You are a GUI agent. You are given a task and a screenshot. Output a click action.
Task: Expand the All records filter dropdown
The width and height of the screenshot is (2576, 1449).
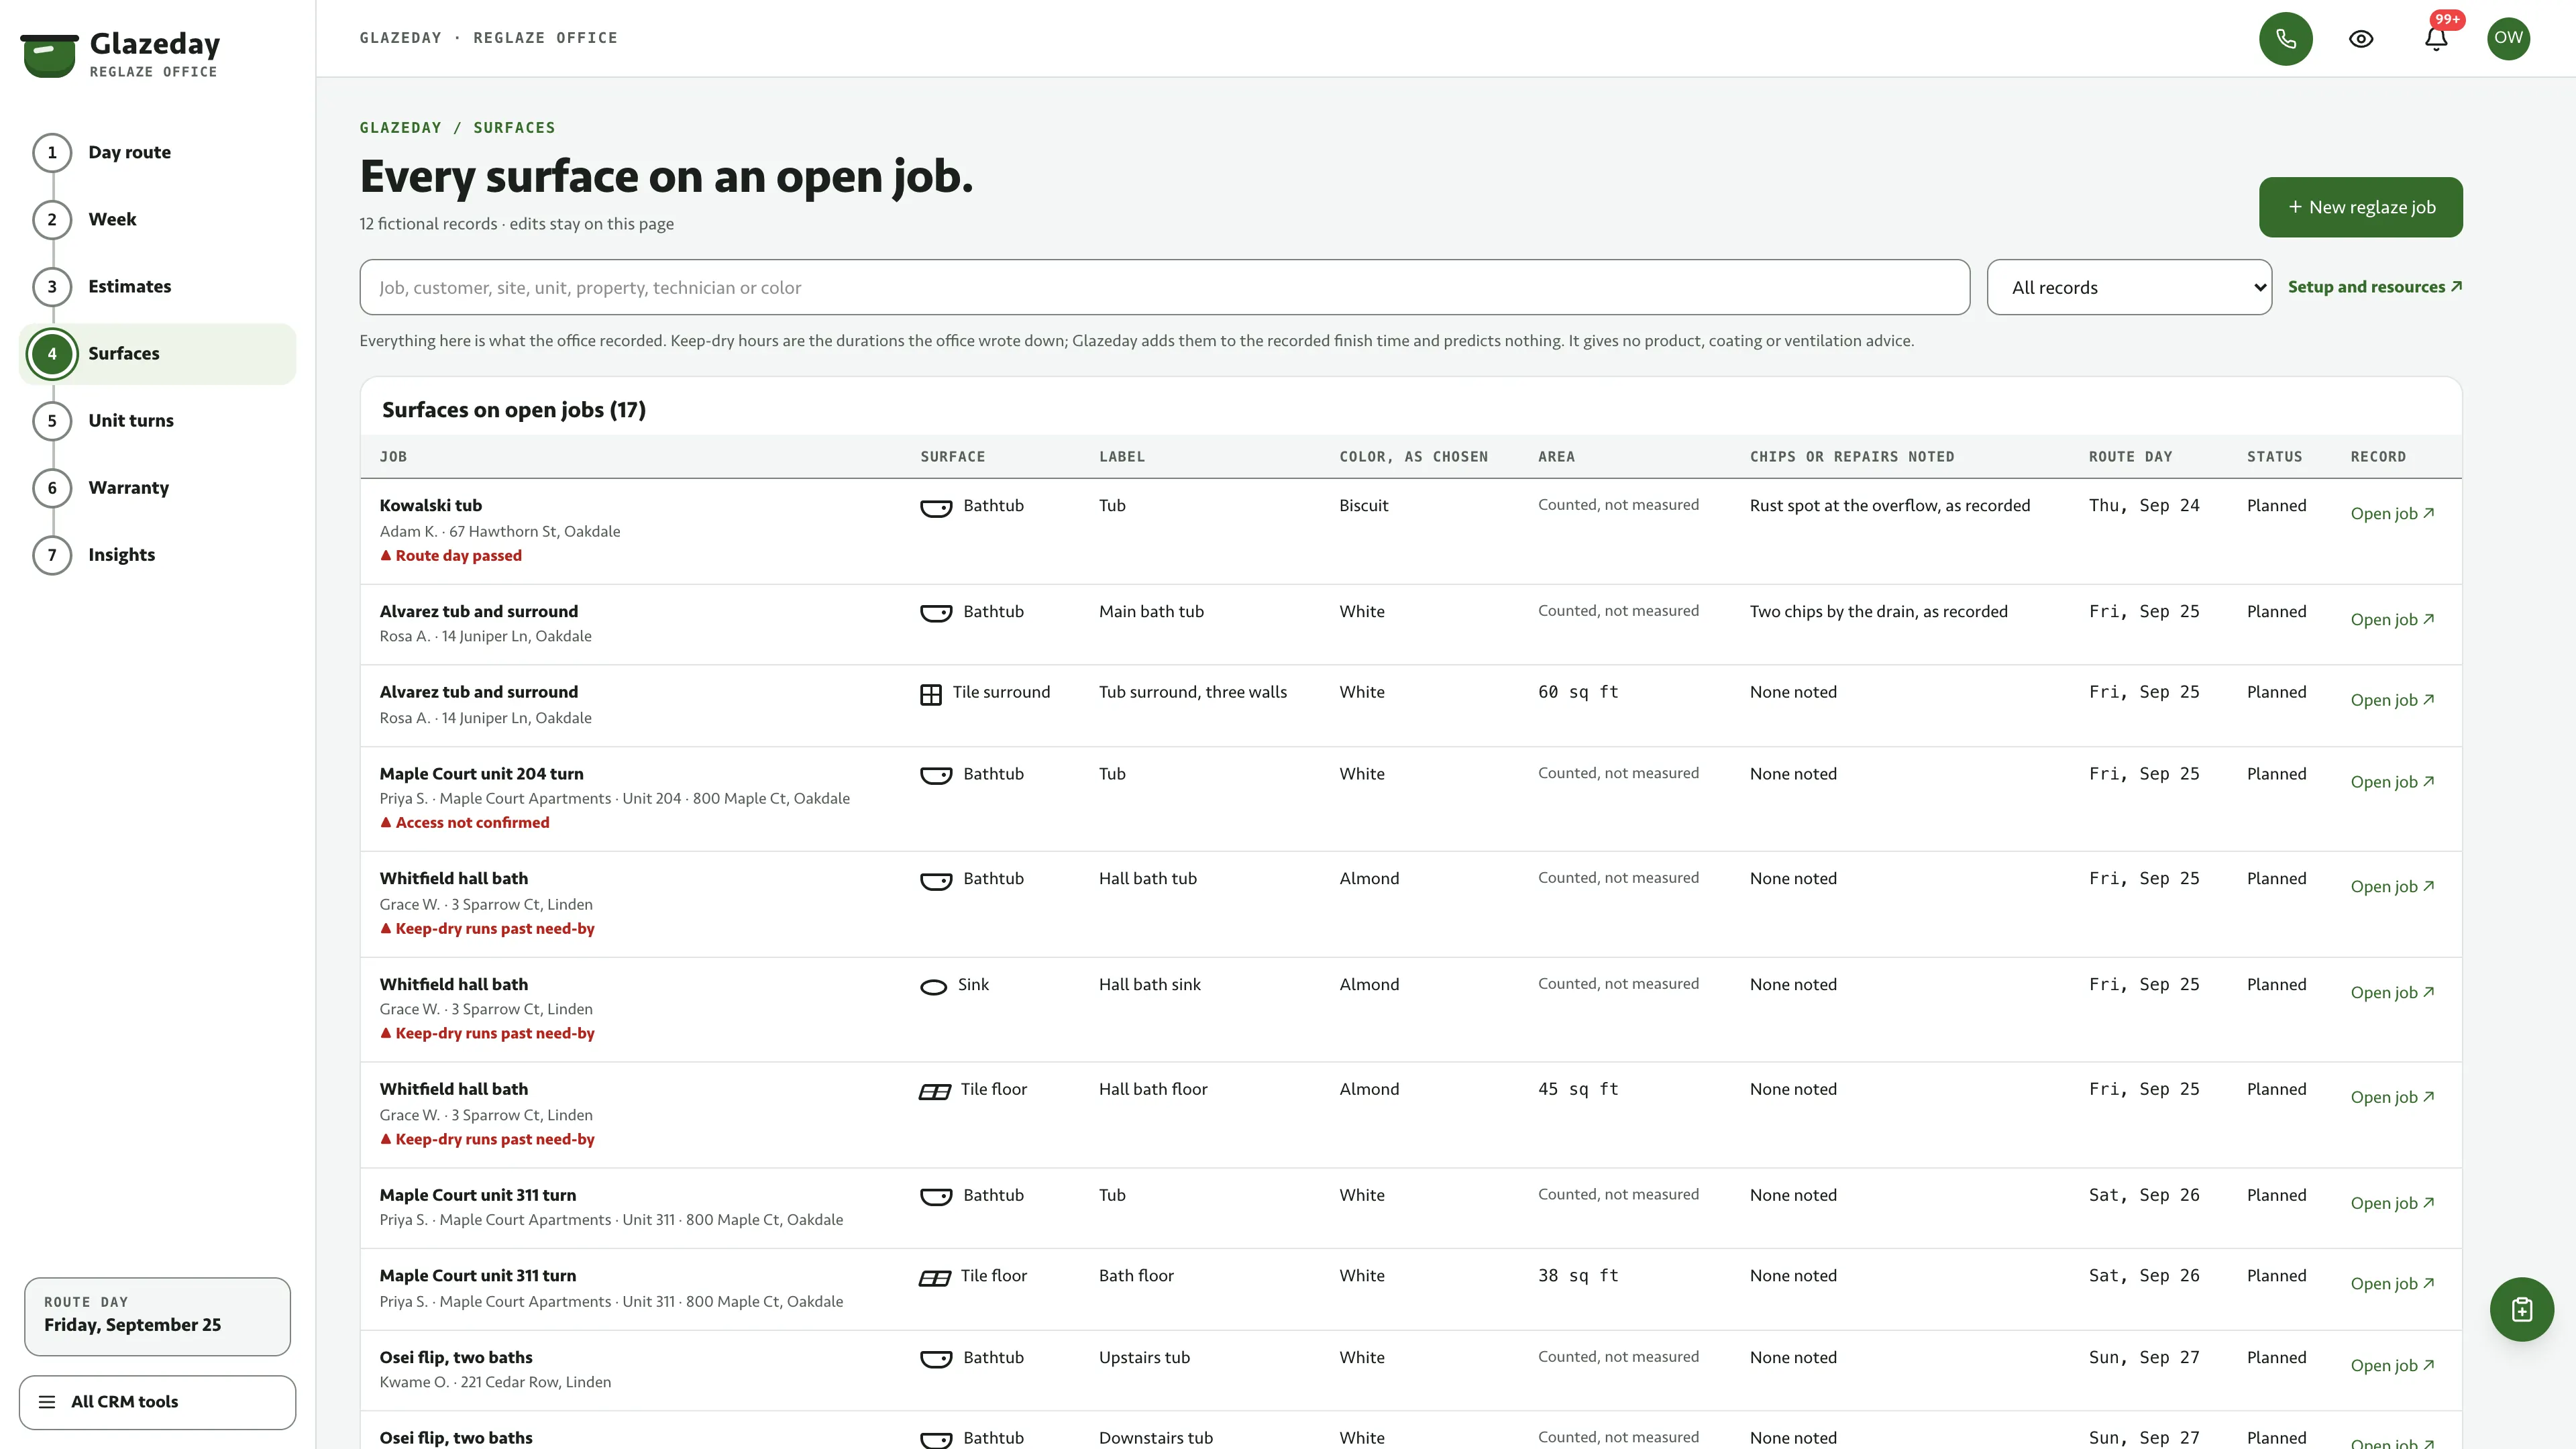2129,287
